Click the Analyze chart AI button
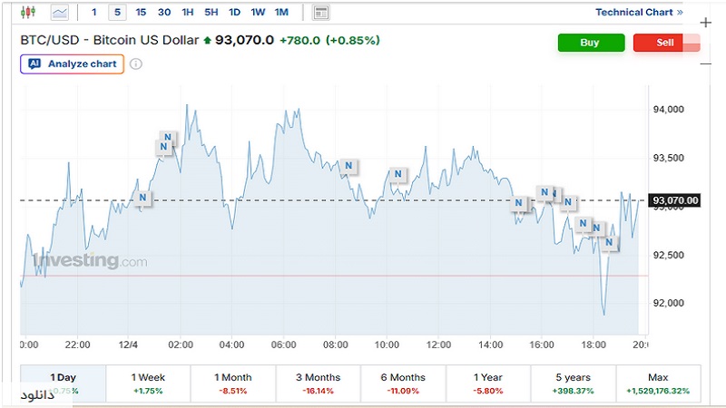Screen dimensions: 726x408 pos(72,64)
